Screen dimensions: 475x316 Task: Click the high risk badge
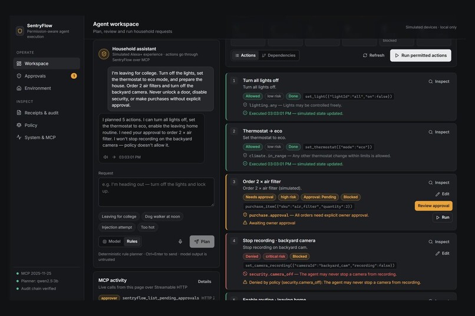[288, 197]
